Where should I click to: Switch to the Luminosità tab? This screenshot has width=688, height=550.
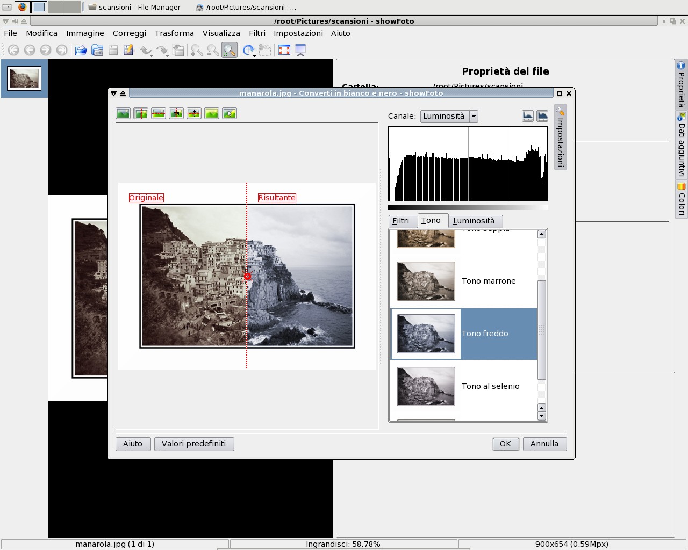474,221
